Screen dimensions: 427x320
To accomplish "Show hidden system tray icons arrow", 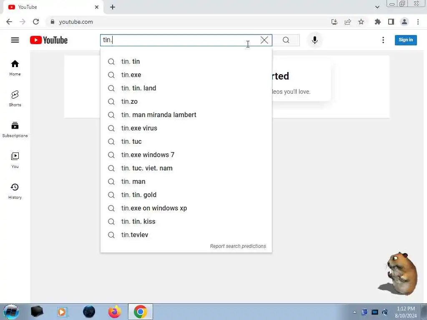I will click(354, 312).
